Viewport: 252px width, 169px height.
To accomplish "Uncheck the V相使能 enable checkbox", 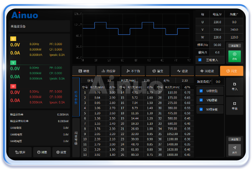I will (201, 100).
